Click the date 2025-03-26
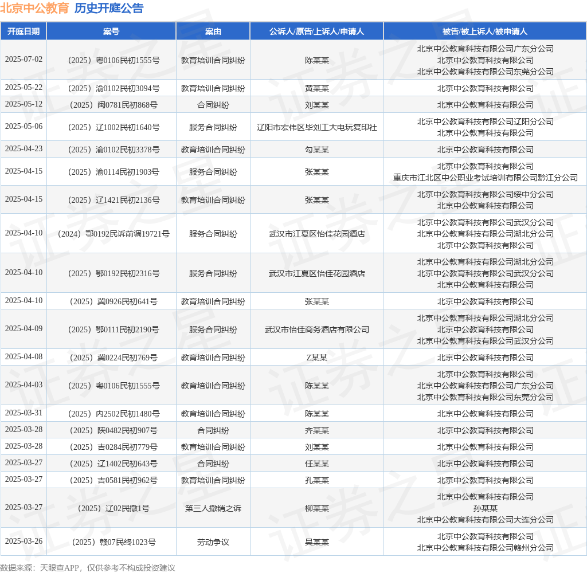Viewport: 587px width, 573px height. tap(24, 541)
